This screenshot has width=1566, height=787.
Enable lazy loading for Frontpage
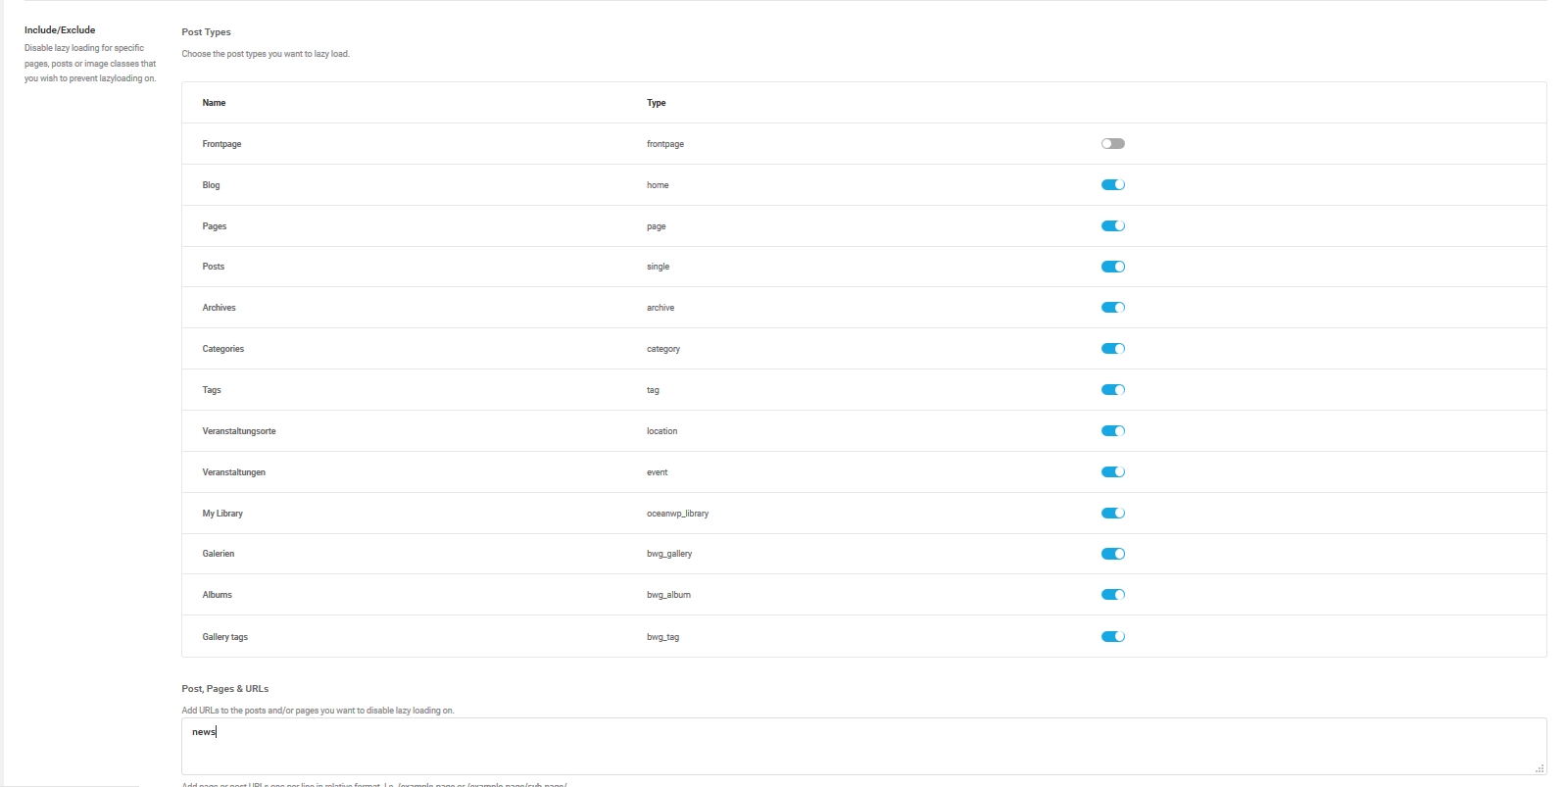(x=1112, y=144)
